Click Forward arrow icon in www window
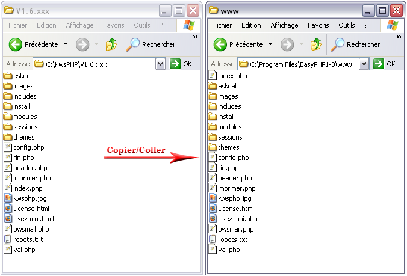 pos(287,44)
